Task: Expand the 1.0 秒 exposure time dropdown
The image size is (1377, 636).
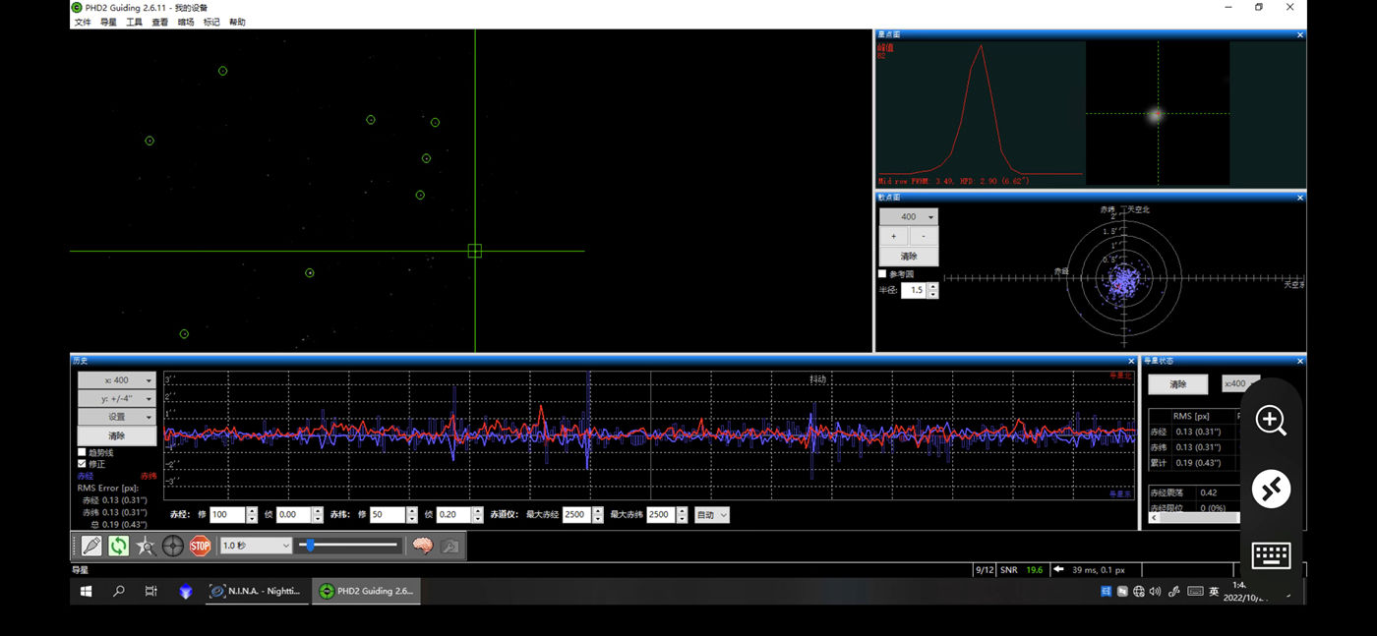Action: (256, 546)
